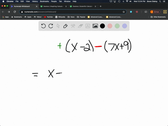Open the crossed tools settings icon

73,26
